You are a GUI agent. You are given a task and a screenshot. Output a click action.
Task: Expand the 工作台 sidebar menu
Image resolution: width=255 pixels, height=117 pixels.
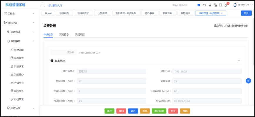point(19,13)
